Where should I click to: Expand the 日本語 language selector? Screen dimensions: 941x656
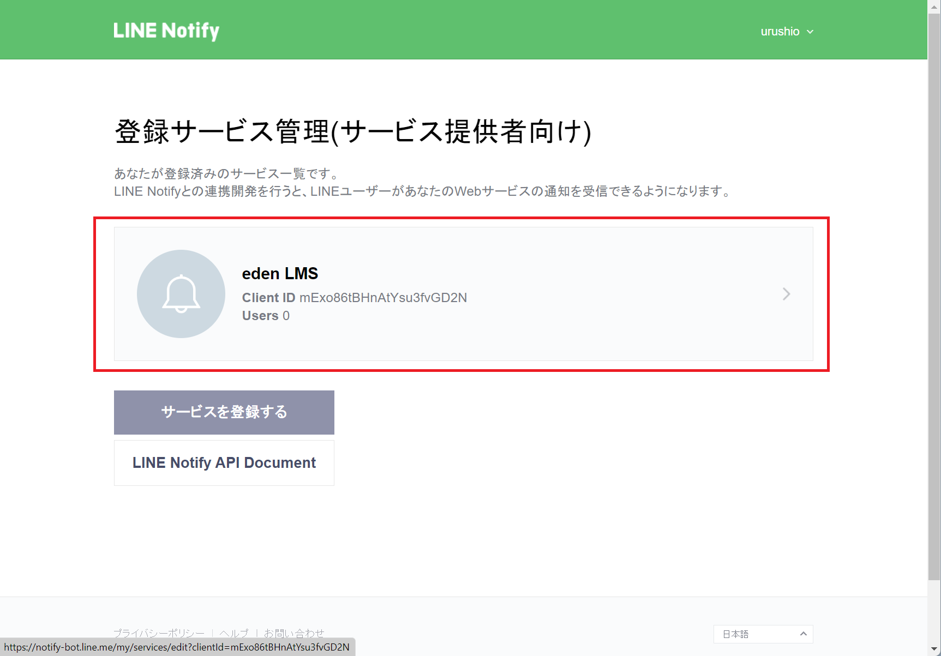763,634
